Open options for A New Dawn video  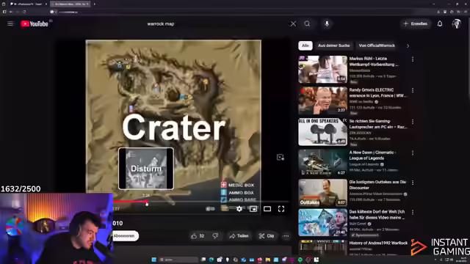(x=413, y=153)
